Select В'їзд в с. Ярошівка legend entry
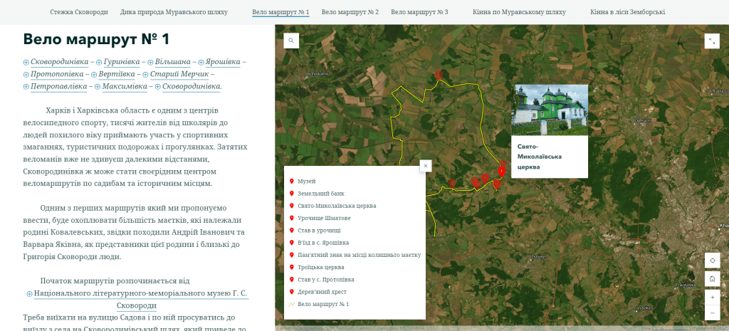The width and height of the screenshot is (729, 331). tap(324, 243)
